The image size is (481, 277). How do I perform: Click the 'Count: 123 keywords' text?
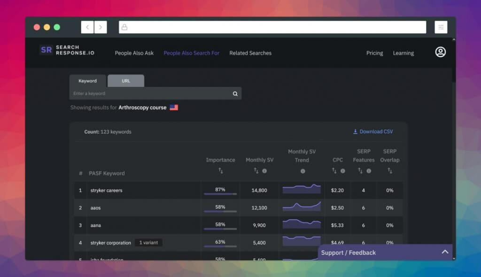pos(108,132)
